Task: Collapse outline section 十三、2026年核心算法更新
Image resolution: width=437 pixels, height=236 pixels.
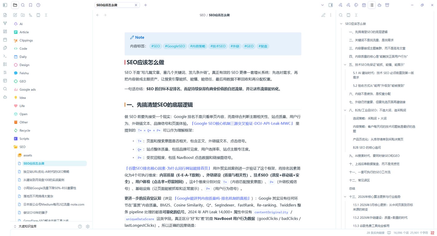Action: click(345, 197)
